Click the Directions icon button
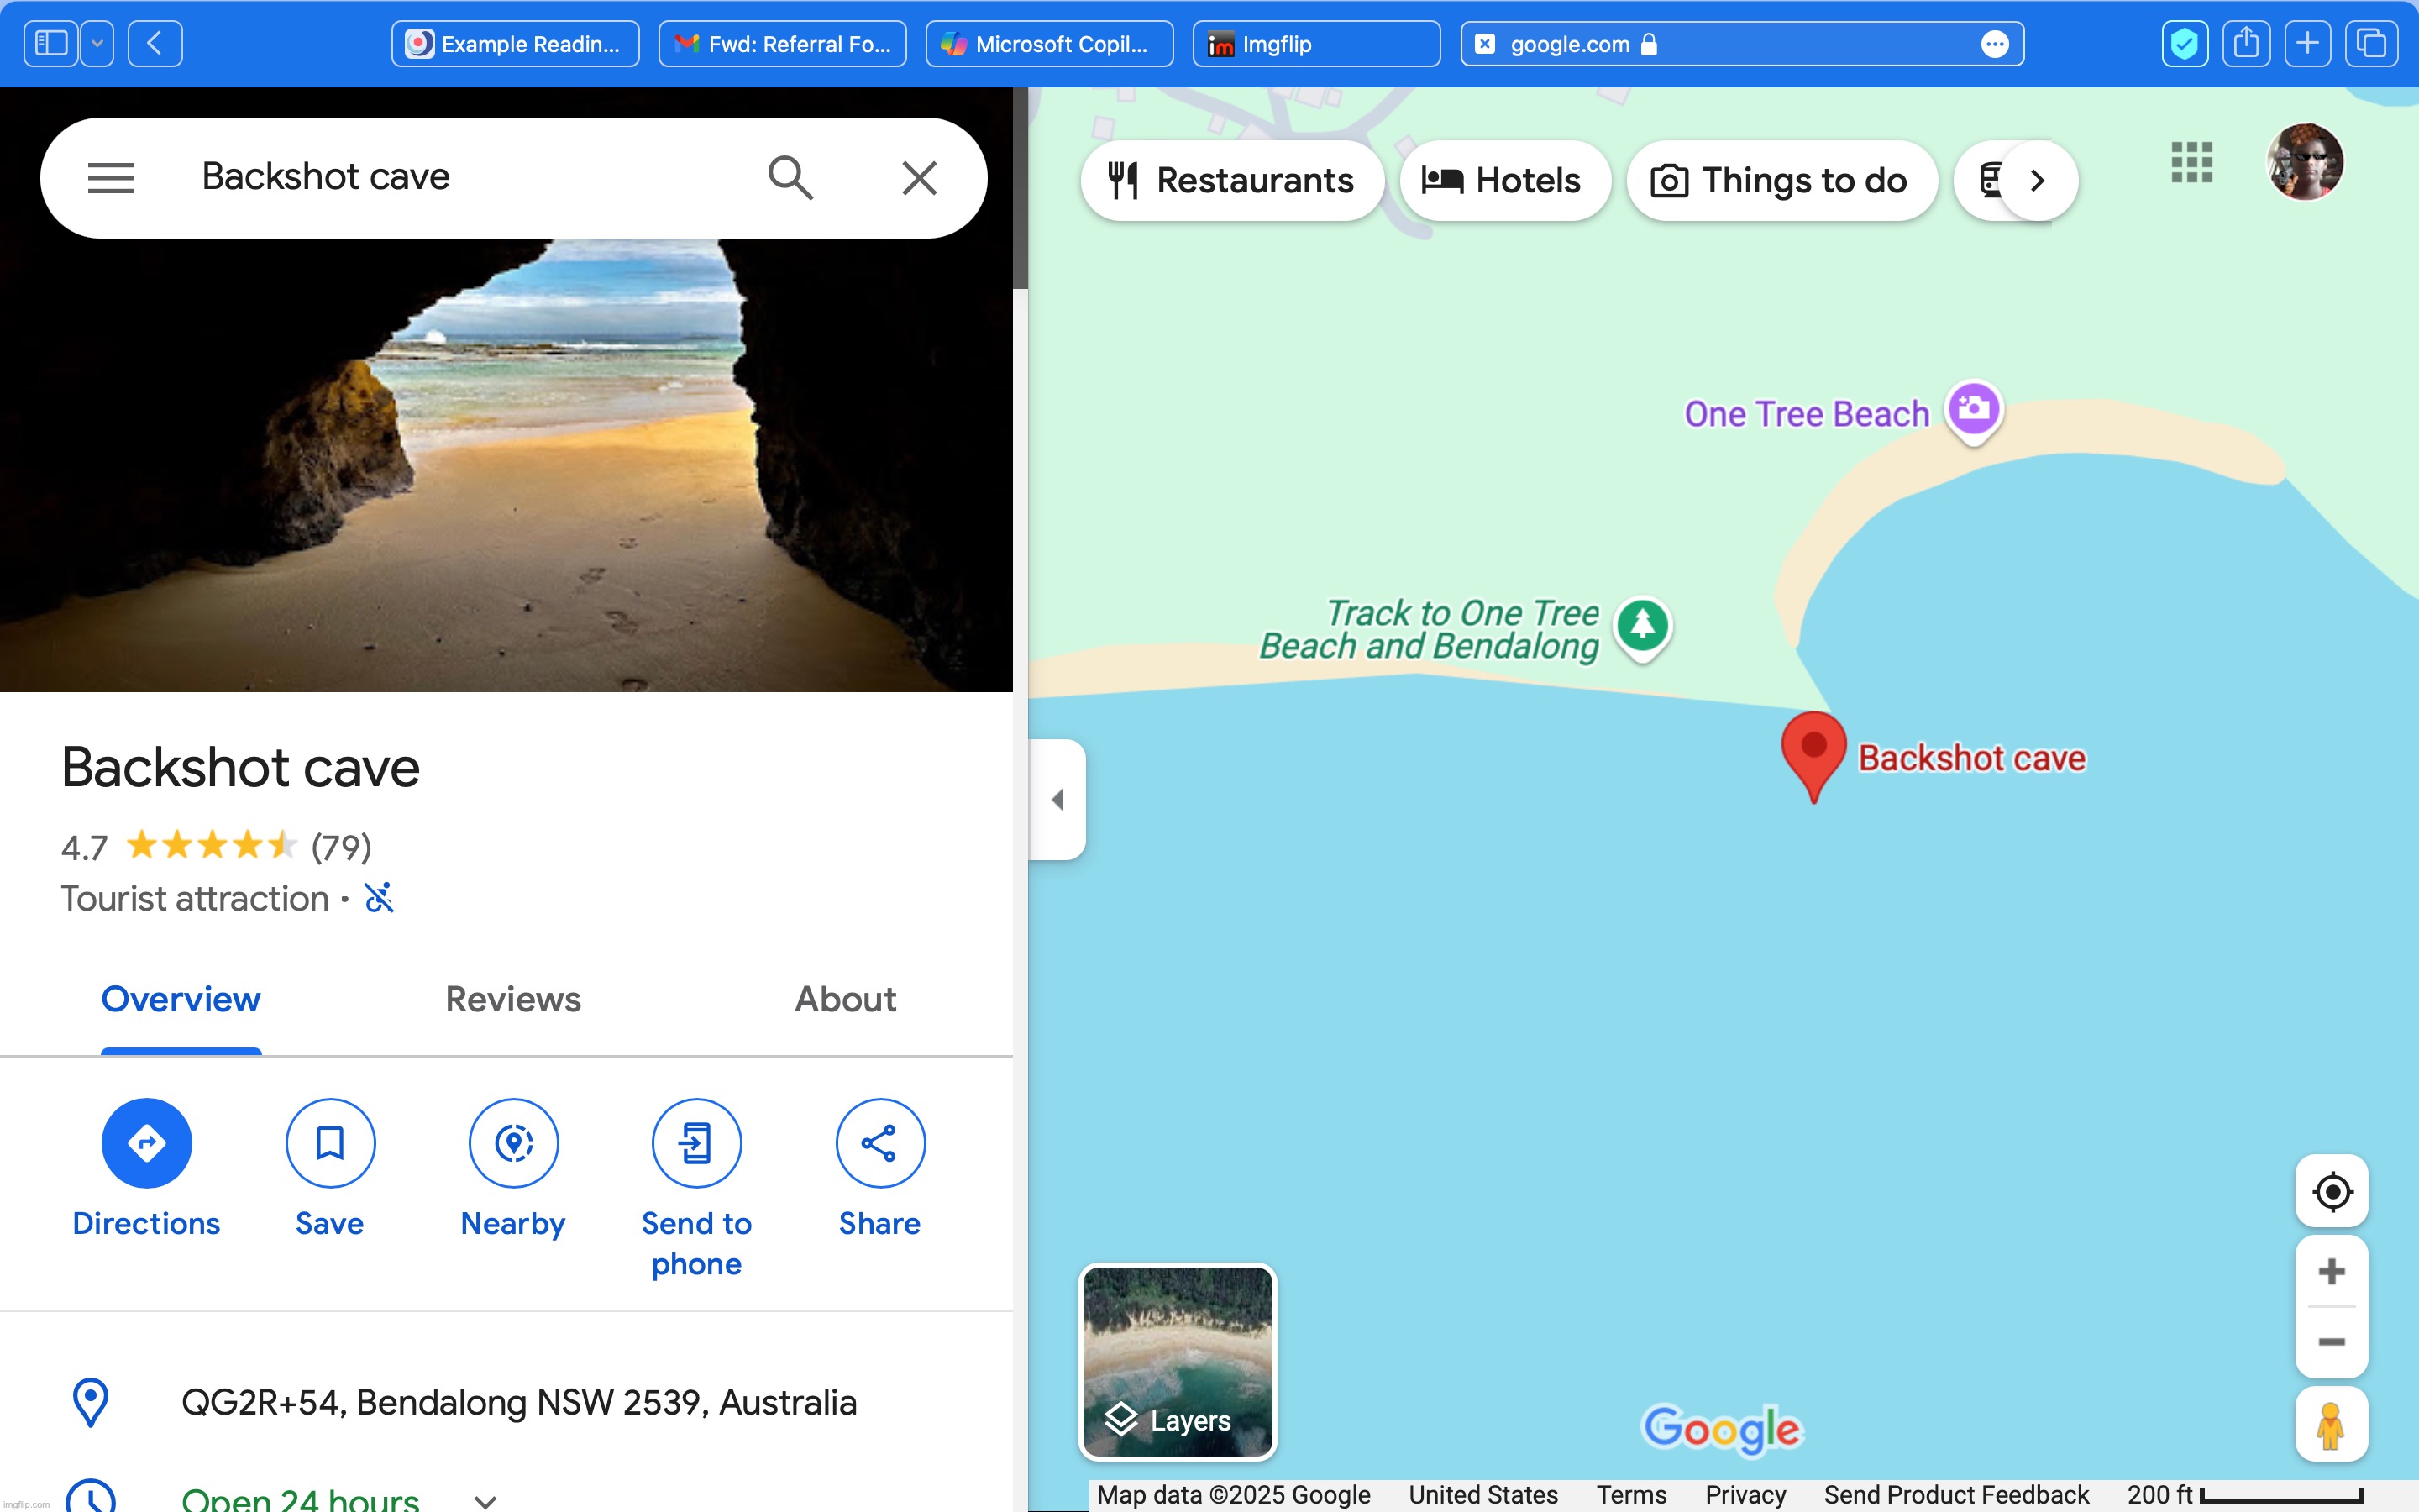Image resolution: width=2419 pixels, height=1512 pixels. (x=146, y=1142)
